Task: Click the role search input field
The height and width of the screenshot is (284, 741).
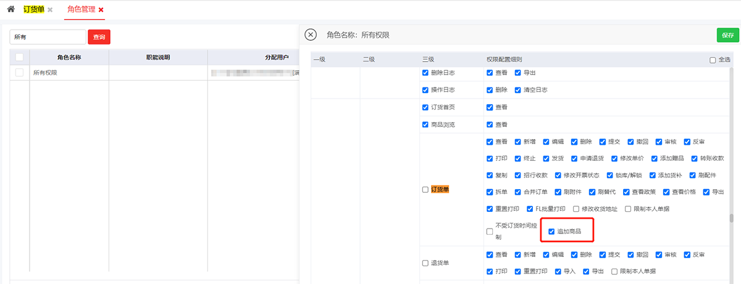Action: tap(48, 37)
